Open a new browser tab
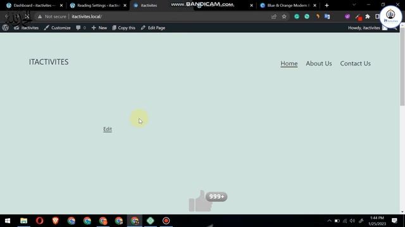This screenshot has width=405, height=227. pos(327,6)
